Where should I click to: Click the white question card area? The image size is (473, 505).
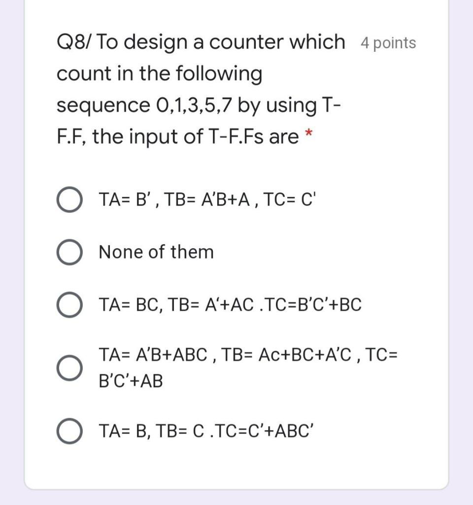pyautogui.click(x=236, y=469)
